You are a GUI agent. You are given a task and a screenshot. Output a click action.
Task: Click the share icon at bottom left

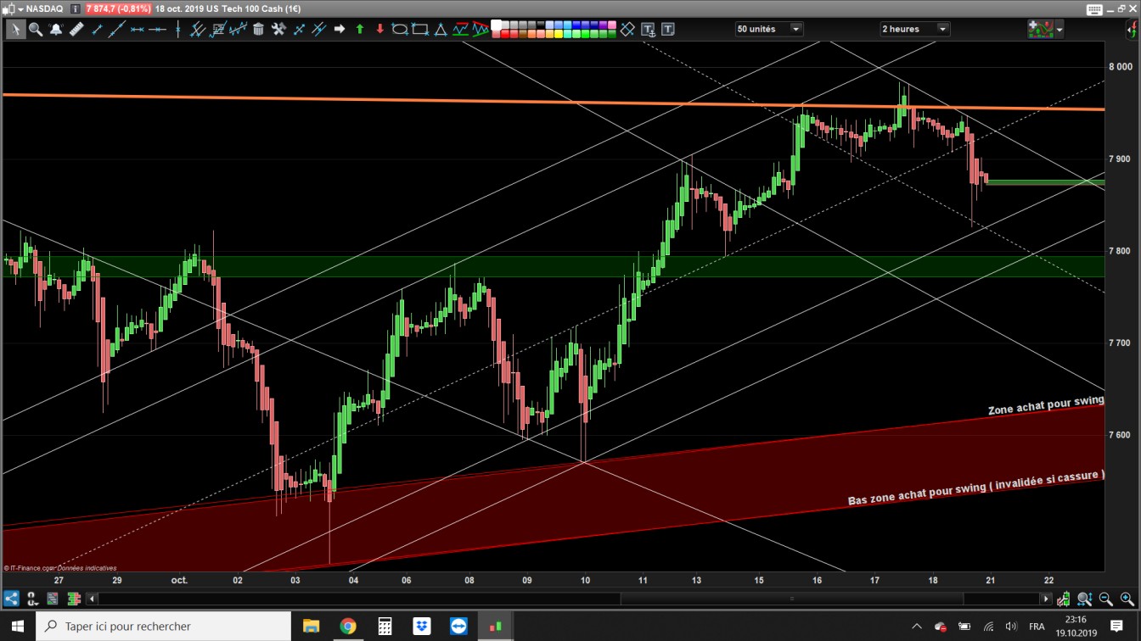tap(11, 599)
